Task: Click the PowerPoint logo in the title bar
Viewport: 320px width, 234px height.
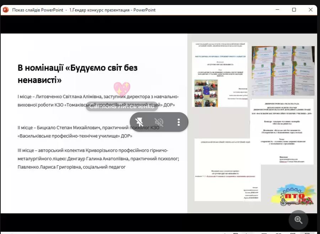Action: [x=5, y=10]
